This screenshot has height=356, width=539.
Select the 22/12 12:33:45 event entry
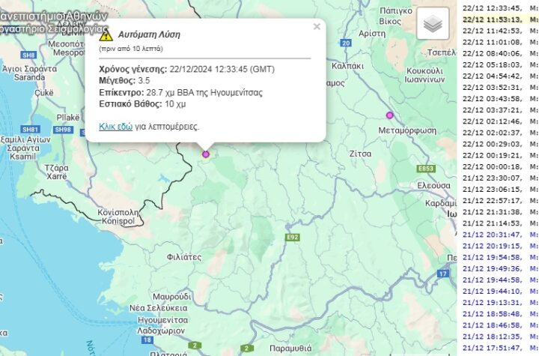click(501, 8)
